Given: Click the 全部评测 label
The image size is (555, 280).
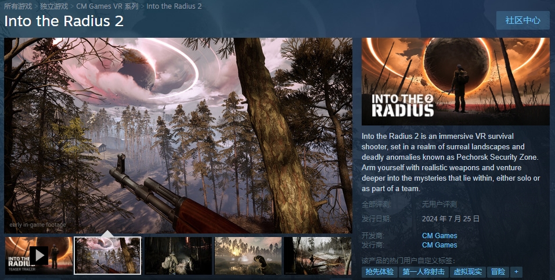Looking at the screenshot, I should 376,204.
